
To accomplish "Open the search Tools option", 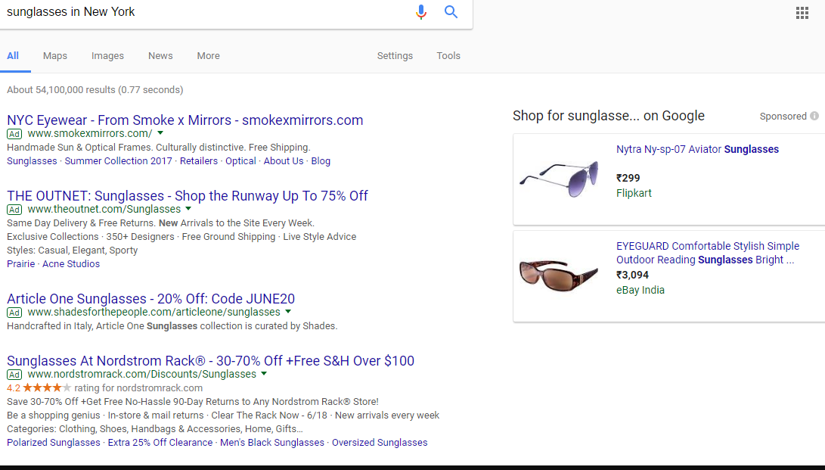I will 448,55.
